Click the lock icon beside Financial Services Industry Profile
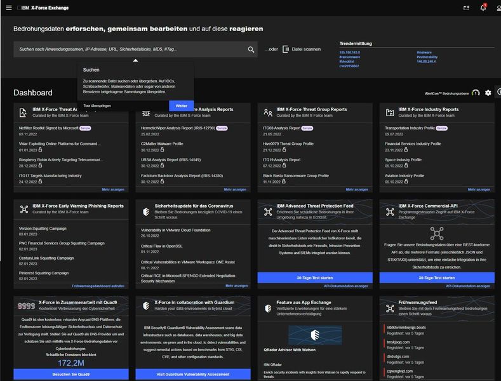The width and height of the screenshot is (501, 381). tap(406, 150)
